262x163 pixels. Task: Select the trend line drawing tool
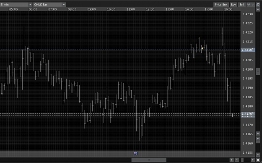tap(253, 5)
